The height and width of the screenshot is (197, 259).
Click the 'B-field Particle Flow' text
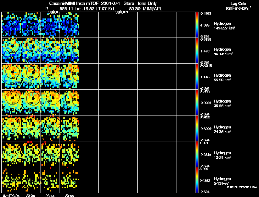pyautogui.click(x=242, y=187)
